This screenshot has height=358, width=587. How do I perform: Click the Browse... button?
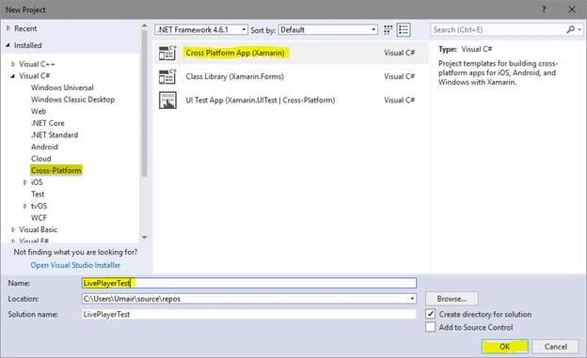pyautogui.click(x=452, y=299)
